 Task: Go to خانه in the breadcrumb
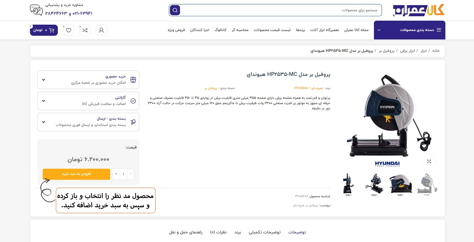436,51
